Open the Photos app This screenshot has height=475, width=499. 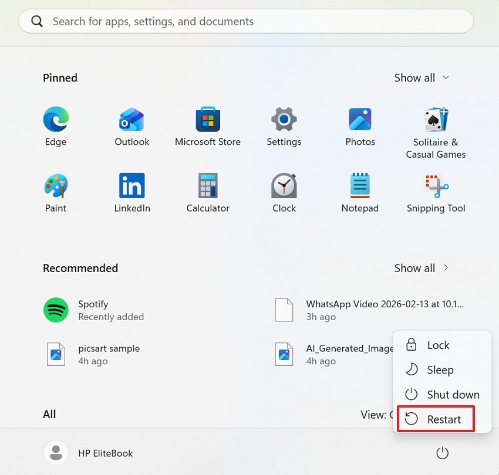tap(360, 124)
